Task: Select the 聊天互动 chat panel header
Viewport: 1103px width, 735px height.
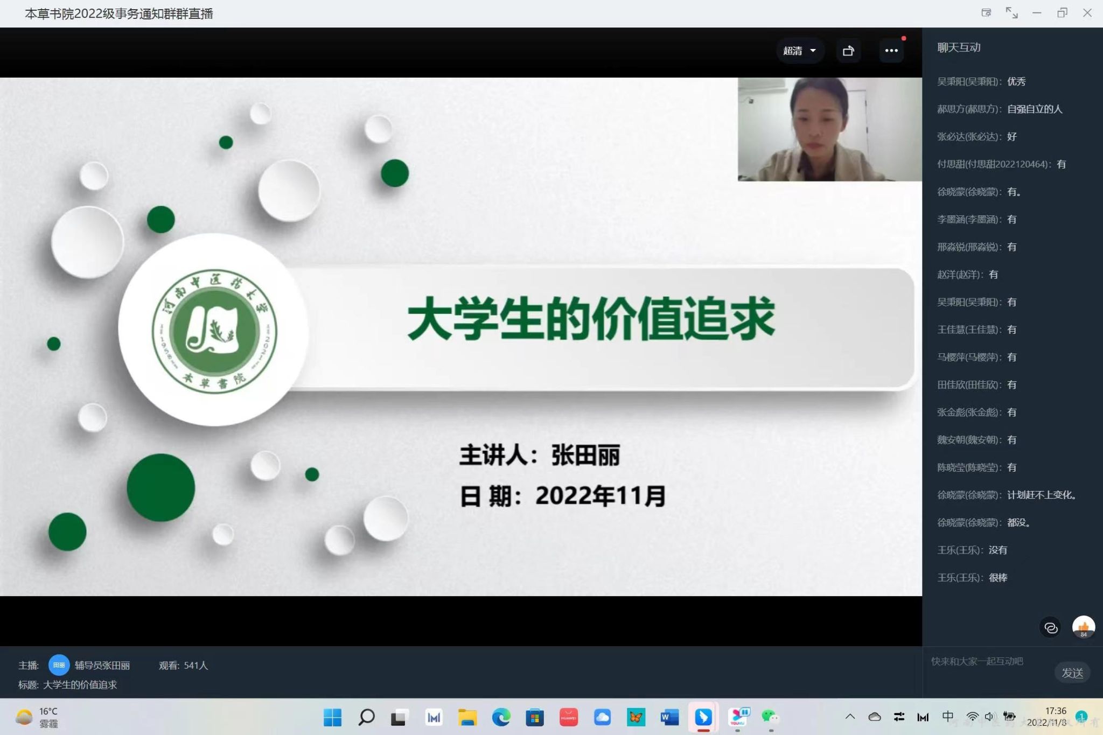Action: [959, 47]
